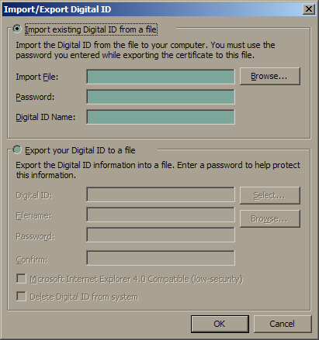Click the Filename text field
The height and width of the screenshot is (340, 319).
(x=161, y=215)
